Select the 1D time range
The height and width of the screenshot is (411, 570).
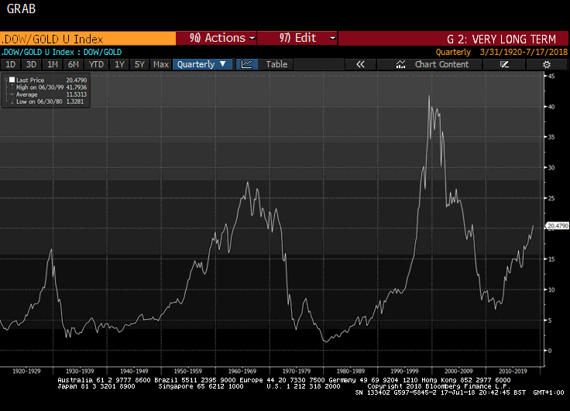[11, 64]
